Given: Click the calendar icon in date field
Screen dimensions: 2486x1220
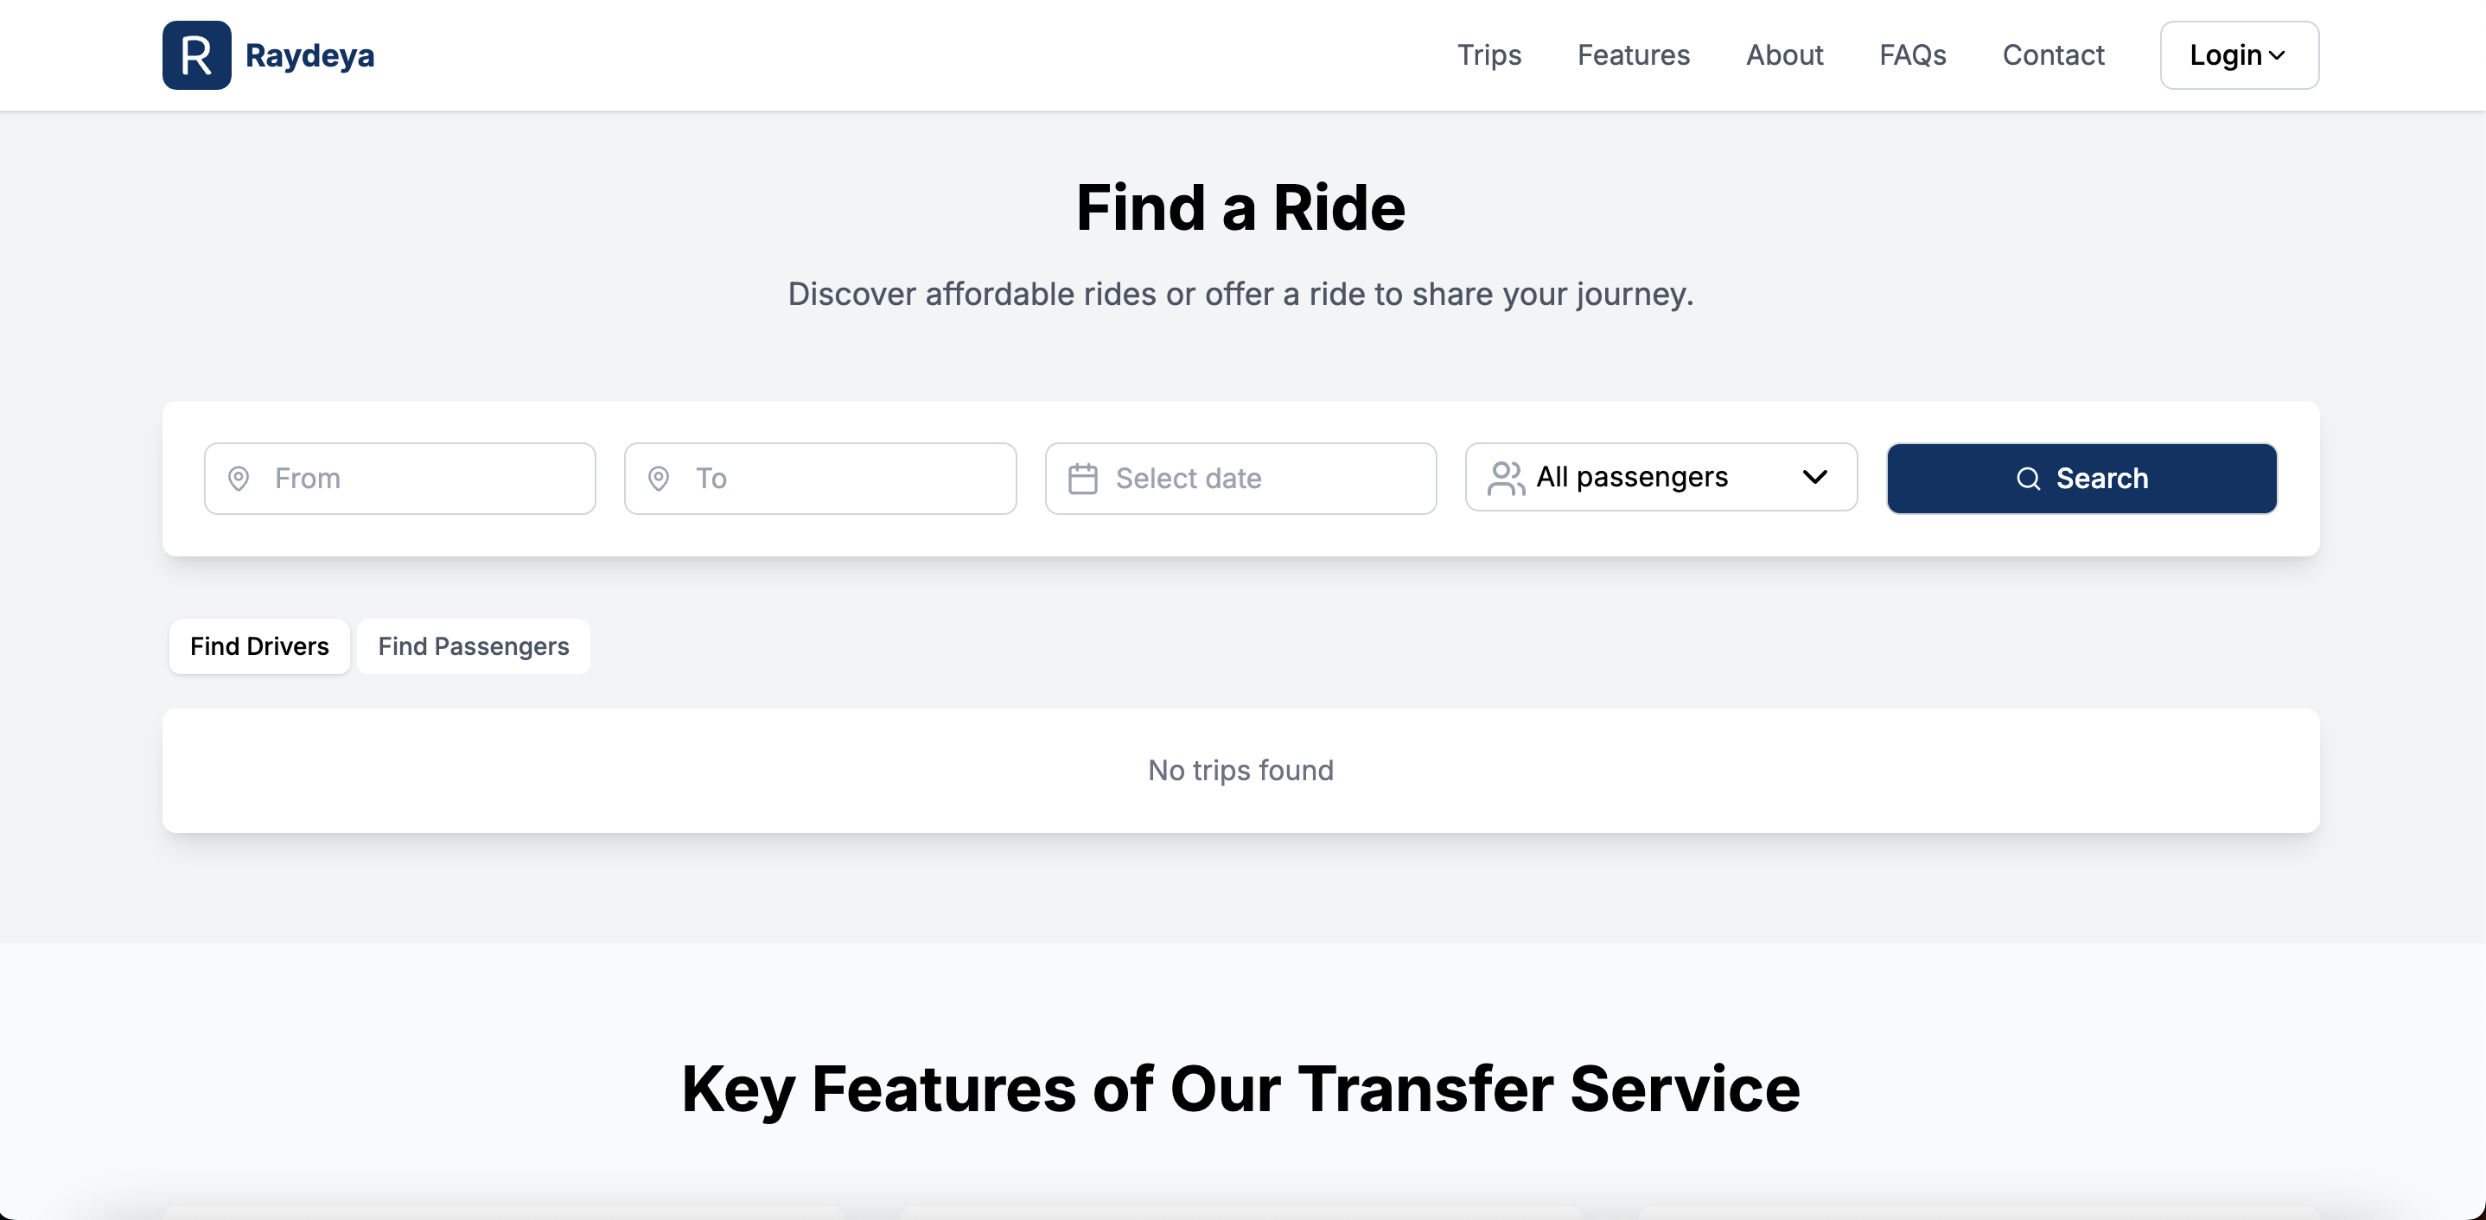Looking at the screenshot, I should click(1082, 479).
